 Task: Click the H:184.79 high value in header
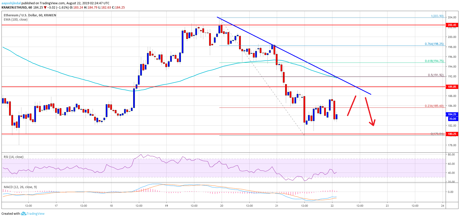91,8
